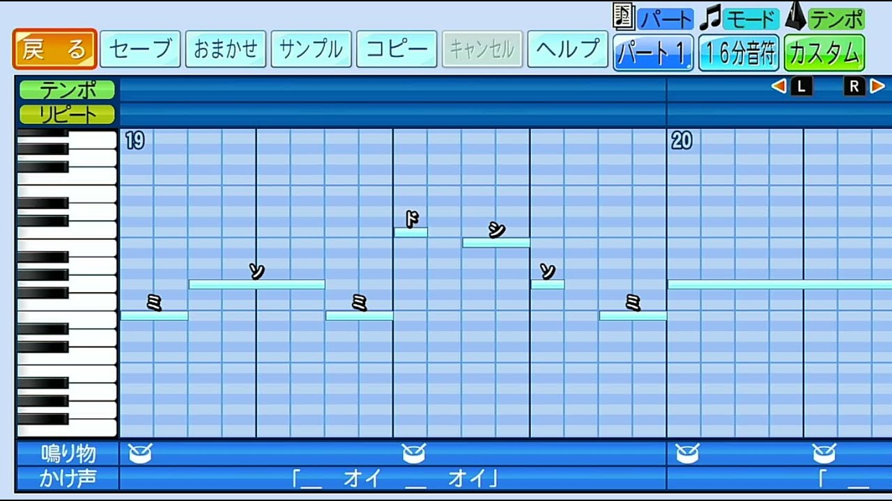This screenshot has height=501, width=892.
Task: Click the chant bracket in measure 20
Action: click(x=824, y=479)
